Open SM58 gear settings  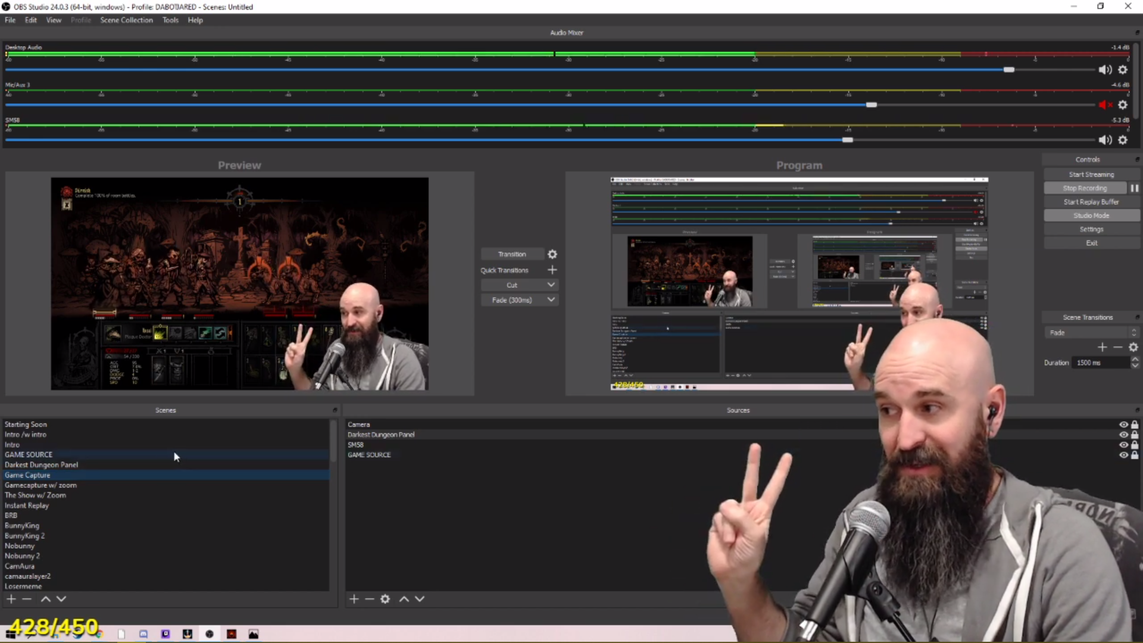[1123, 140]
